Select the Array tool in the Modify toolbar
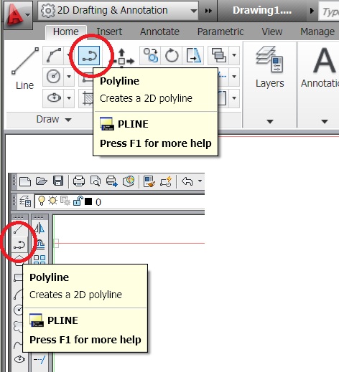The height and width of the screenshot is (372, 339). (40, 259)
